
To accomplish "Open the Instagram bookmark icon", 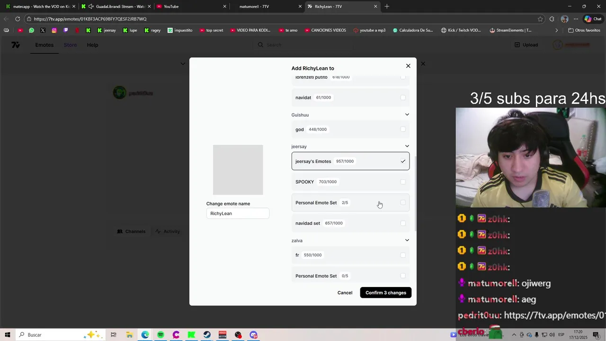I will click(x=54, y=30).
